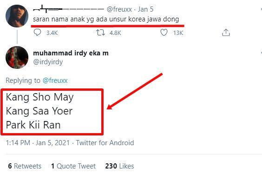The height and width of the screenshot is (175, 262).
Task: Click the 3.4K replies count
Action: point(52,33)
